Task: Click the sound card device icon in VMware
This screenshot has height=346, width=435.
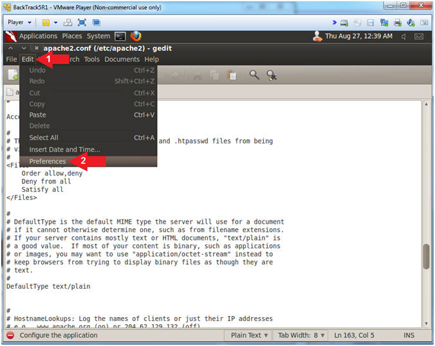Action: coord(411,23)
